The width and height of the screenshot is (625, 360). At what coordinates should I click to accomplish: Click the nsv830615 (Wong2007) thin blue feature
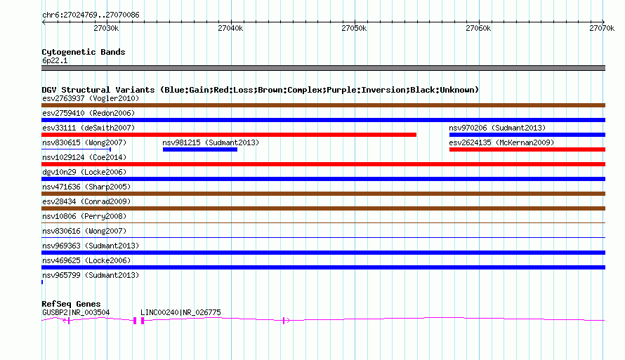tap(76, 149)
